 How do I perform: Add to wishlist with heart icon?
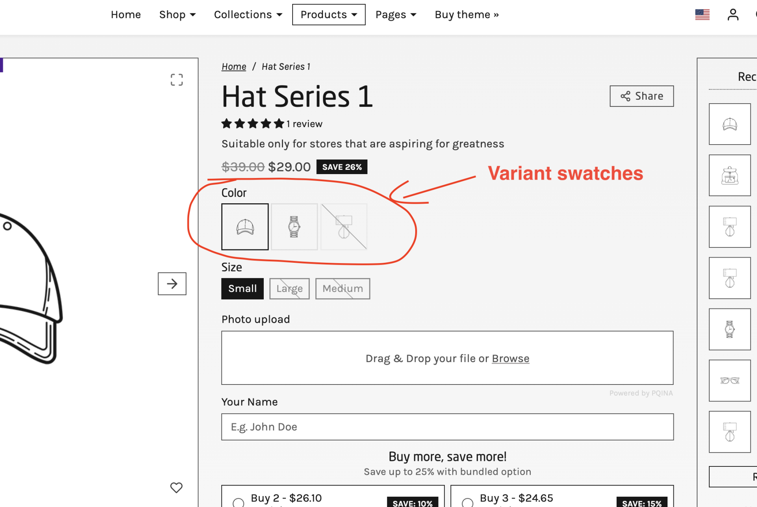click(x=176, y=488)
